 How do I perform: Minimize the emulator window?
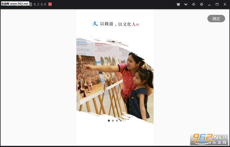coord(209,4)
